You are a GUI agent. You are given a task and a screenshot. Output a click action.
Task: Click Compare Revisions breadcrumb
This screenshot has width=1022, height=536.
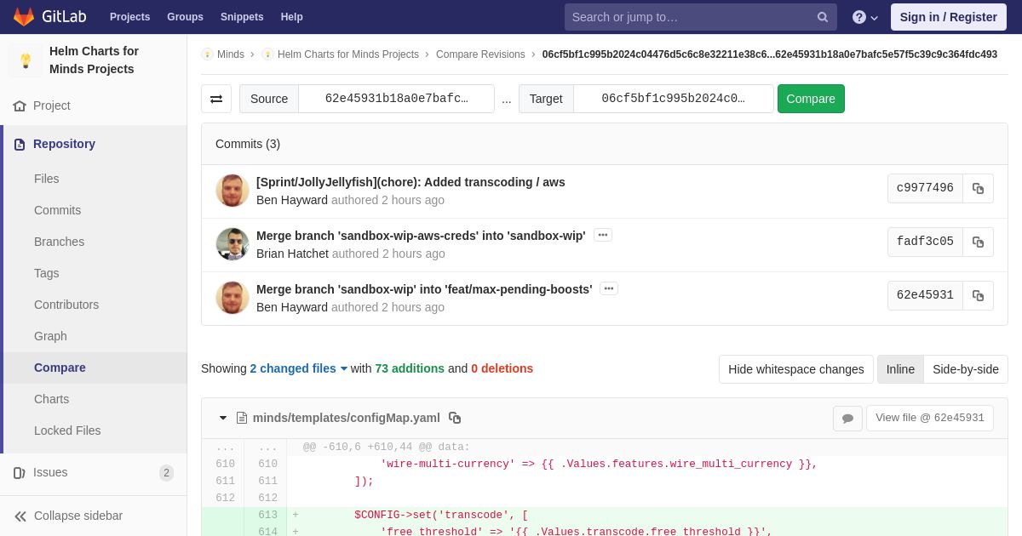(x=480, y=54)
